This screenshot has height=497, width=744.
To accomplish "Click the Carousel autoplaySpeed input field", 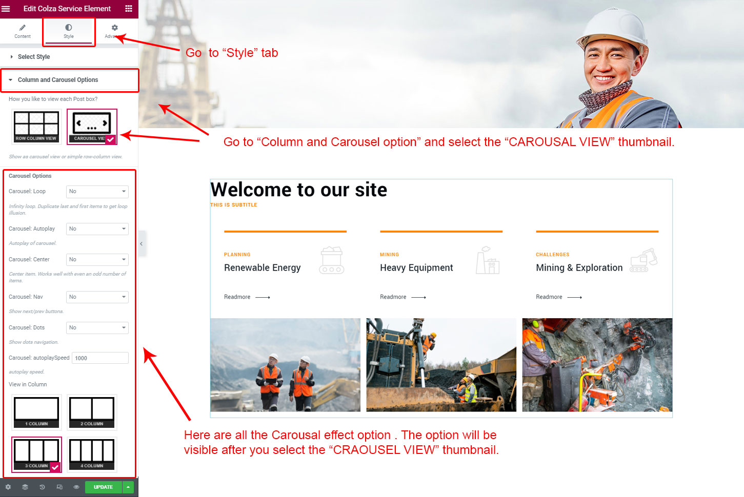I will (100, 358).
